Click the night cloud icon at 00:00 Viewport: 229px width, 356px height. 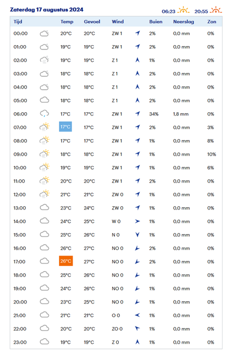click(x=44, y=33)
